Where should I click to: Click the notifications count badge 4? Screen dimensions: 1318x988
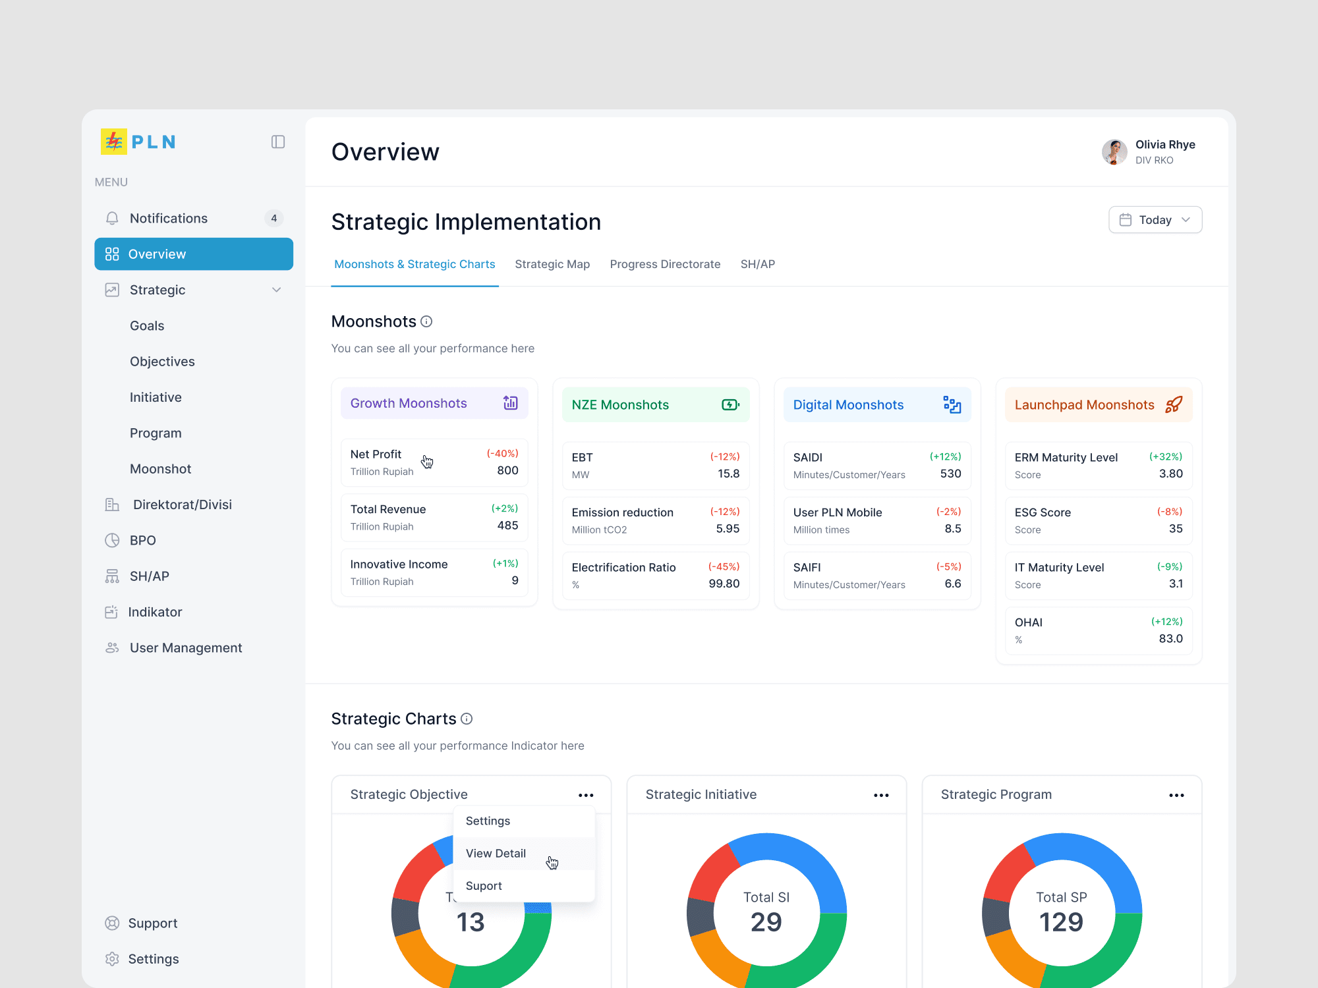(274, 218)
